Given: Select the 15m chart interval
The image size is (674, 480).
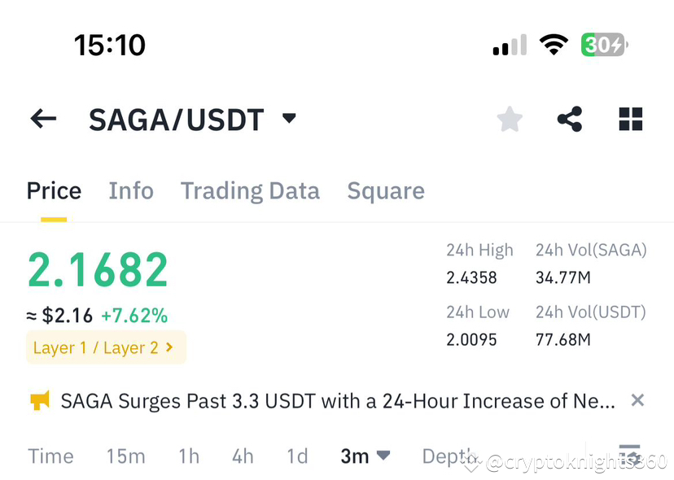Looking at the screenshot, I should coord(125,456).
